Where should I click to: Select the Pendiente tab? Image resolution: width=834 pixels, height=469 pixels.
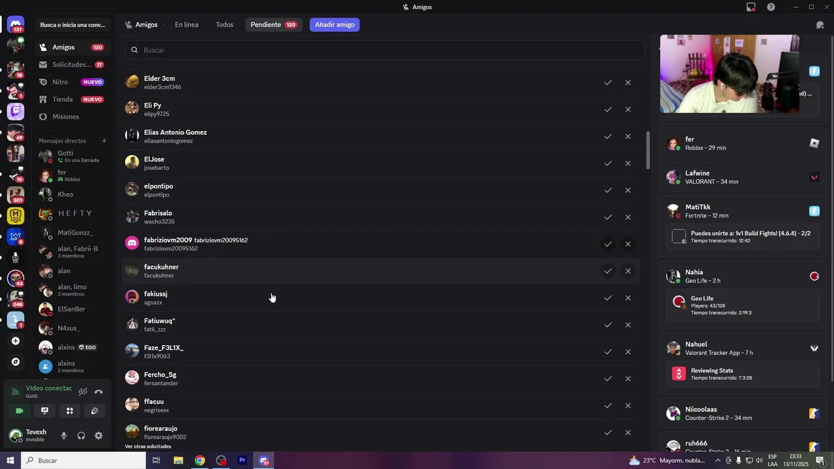pos(274,25)
